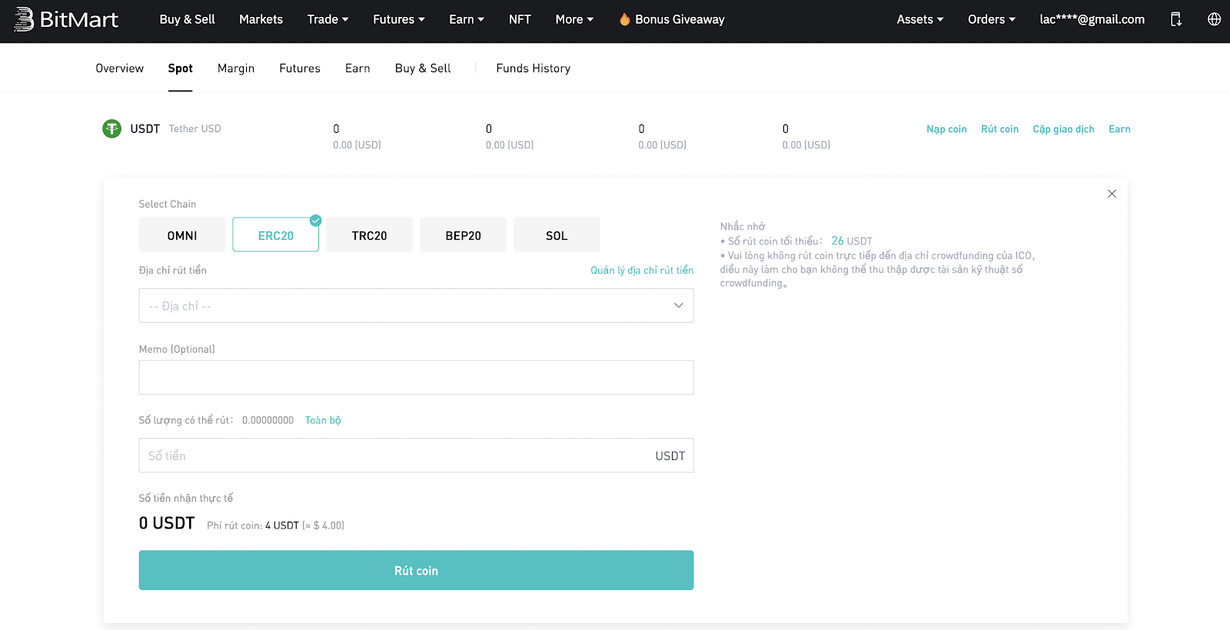This screenshot has height=630, width=1230.
Task: Click the Select Chain label
Action: point(168,204)
